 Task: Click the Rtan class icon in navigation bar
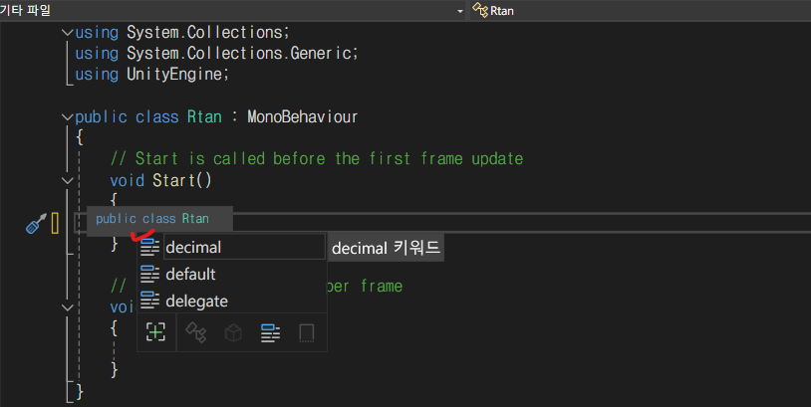[x=480, y=10]
